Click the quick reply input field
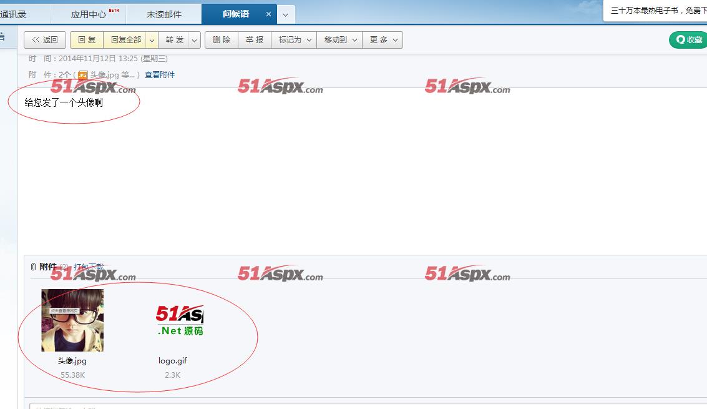 pyautogui.click(x=368, y=407)
